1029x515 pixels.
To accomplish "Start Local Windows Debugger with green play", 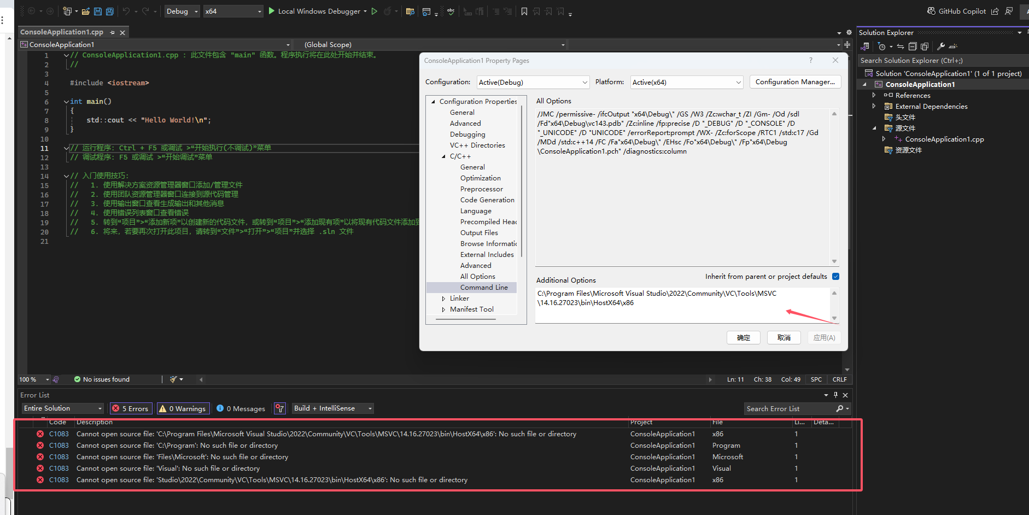I will (x=272, y=11).
